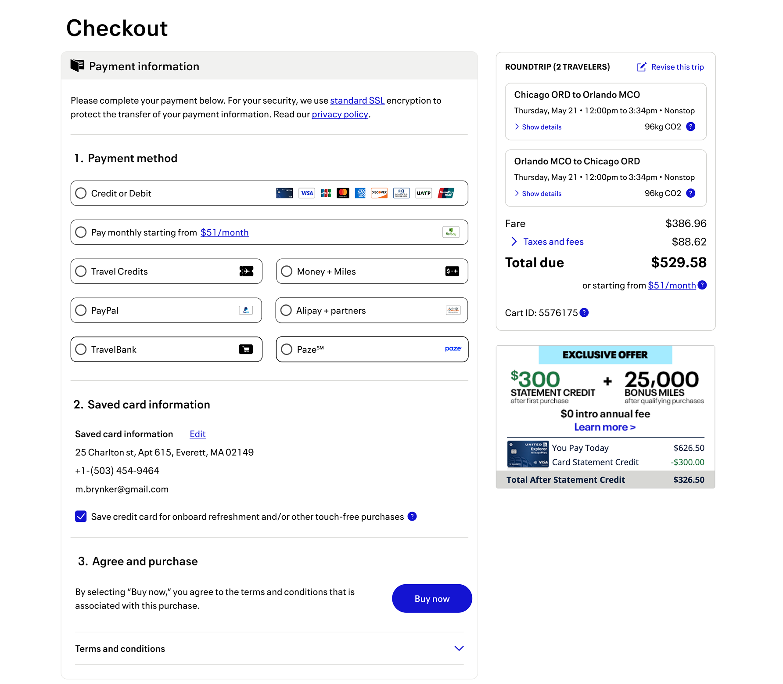Screen dimensions: 783x684
Task: Open CO2 help icon for Orlando to Chicago
Action: [690, 193]
